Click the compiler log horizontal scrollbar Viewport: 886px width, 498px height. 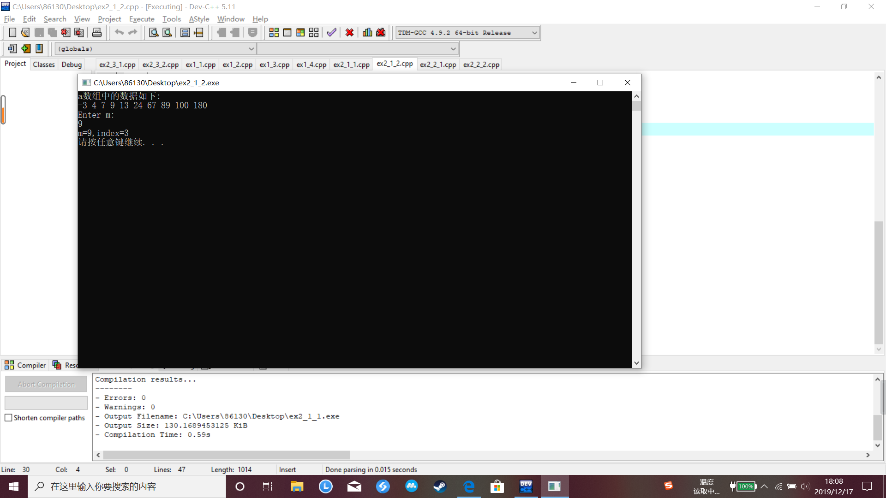coord(226,455)
